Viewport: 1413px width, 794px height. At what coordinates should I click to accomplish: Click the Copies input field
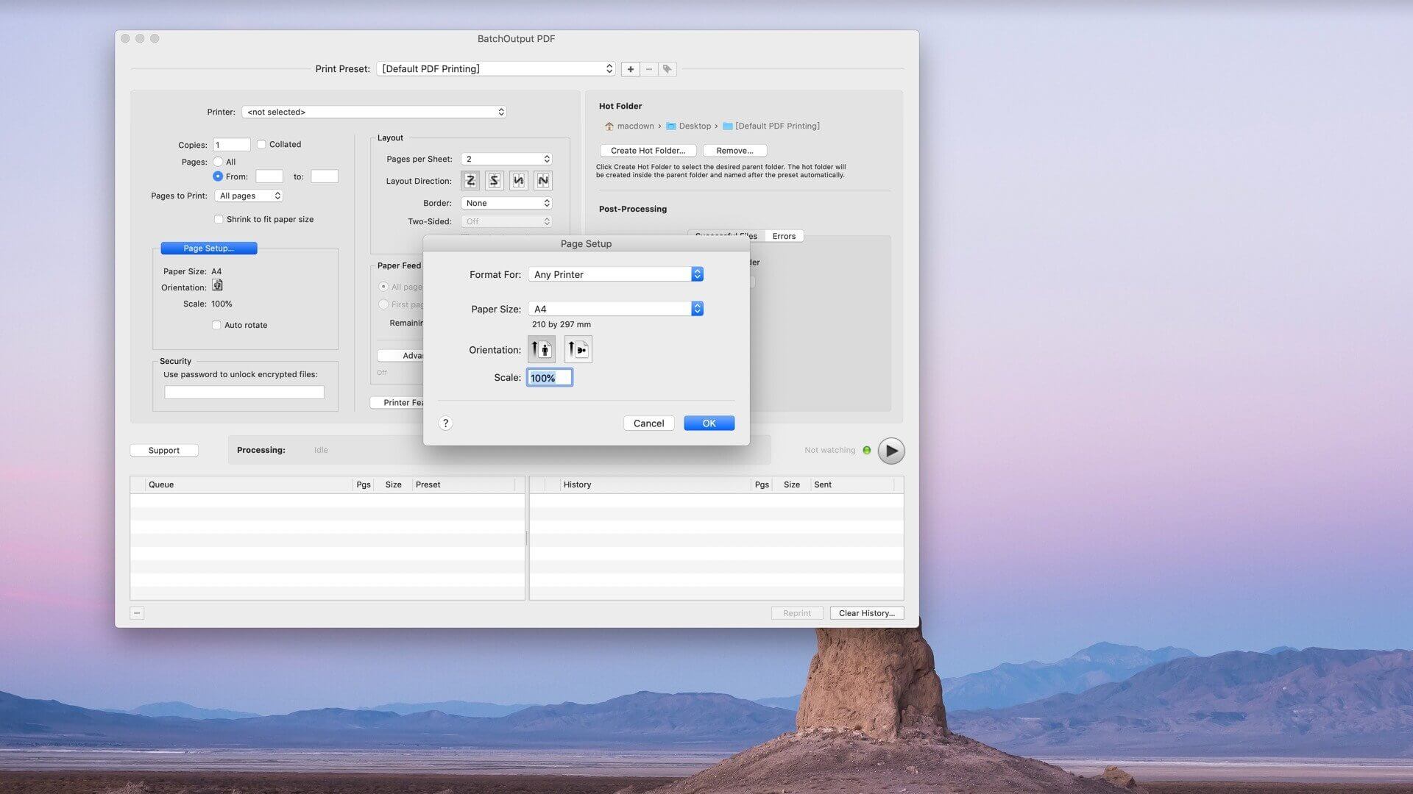point(232,145)
